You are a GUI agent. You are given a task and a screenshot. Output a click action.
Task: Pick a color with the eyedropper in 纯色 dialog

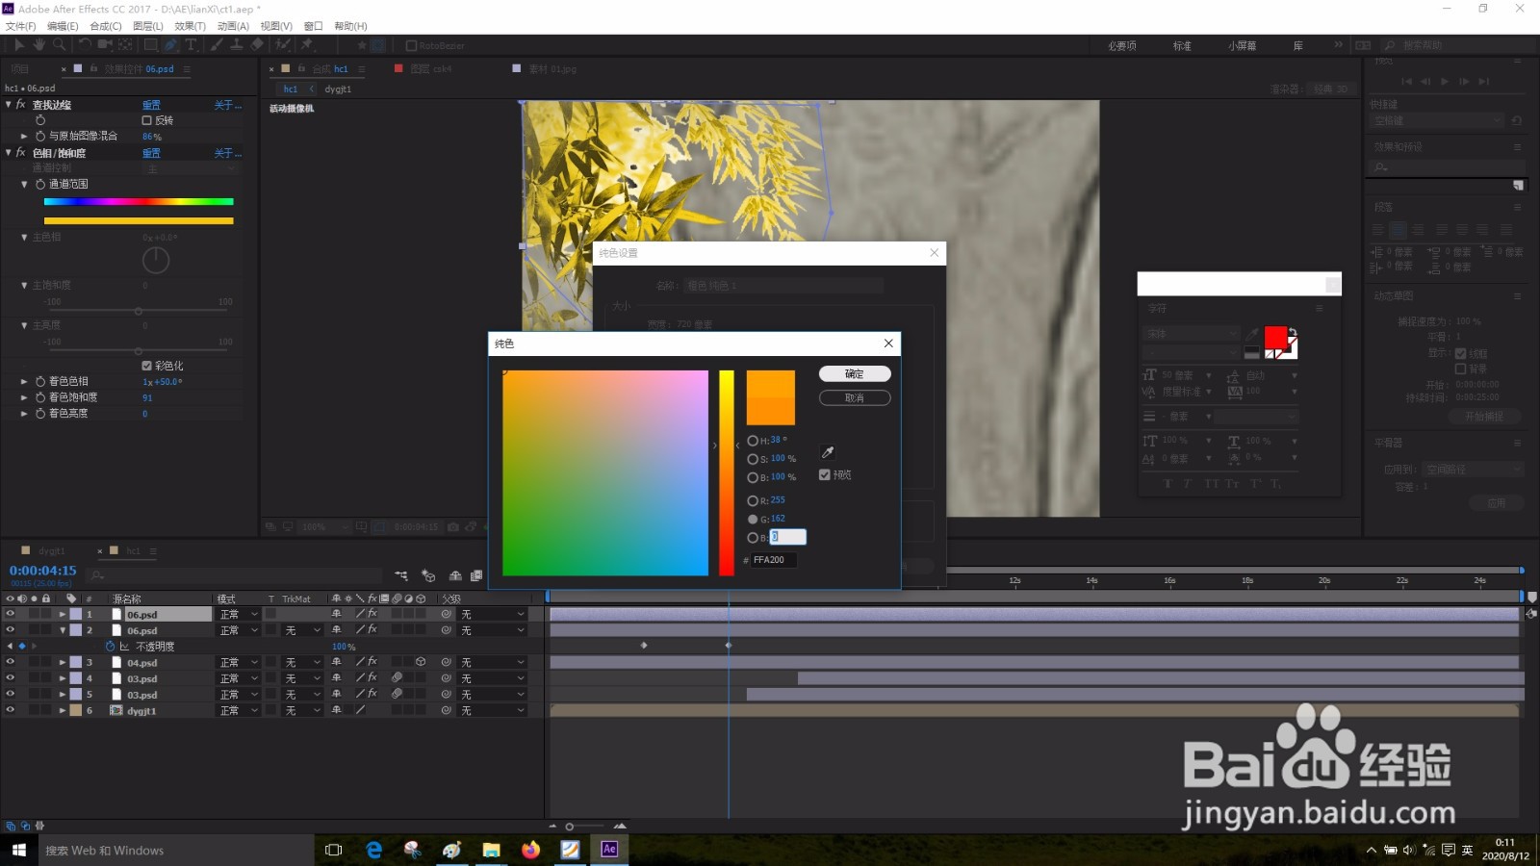827,452
